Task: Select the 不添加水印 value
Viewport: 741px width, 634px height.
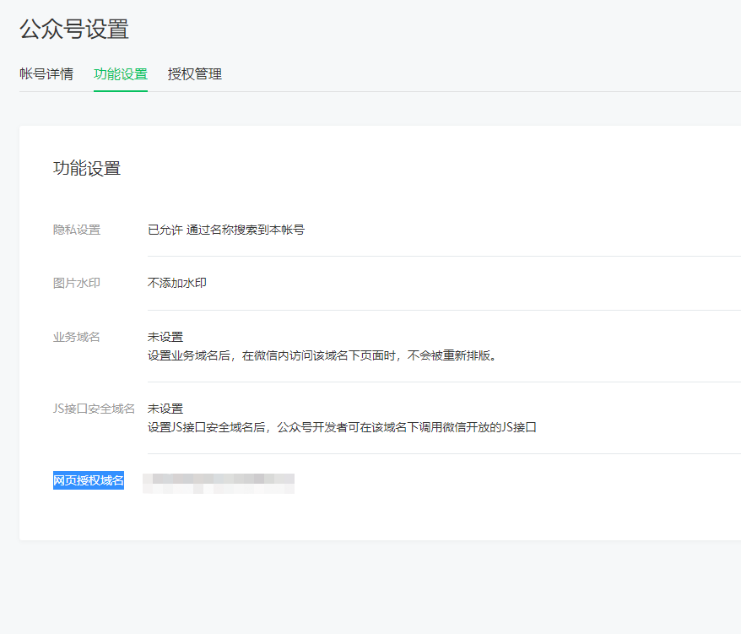Action: 176,283
